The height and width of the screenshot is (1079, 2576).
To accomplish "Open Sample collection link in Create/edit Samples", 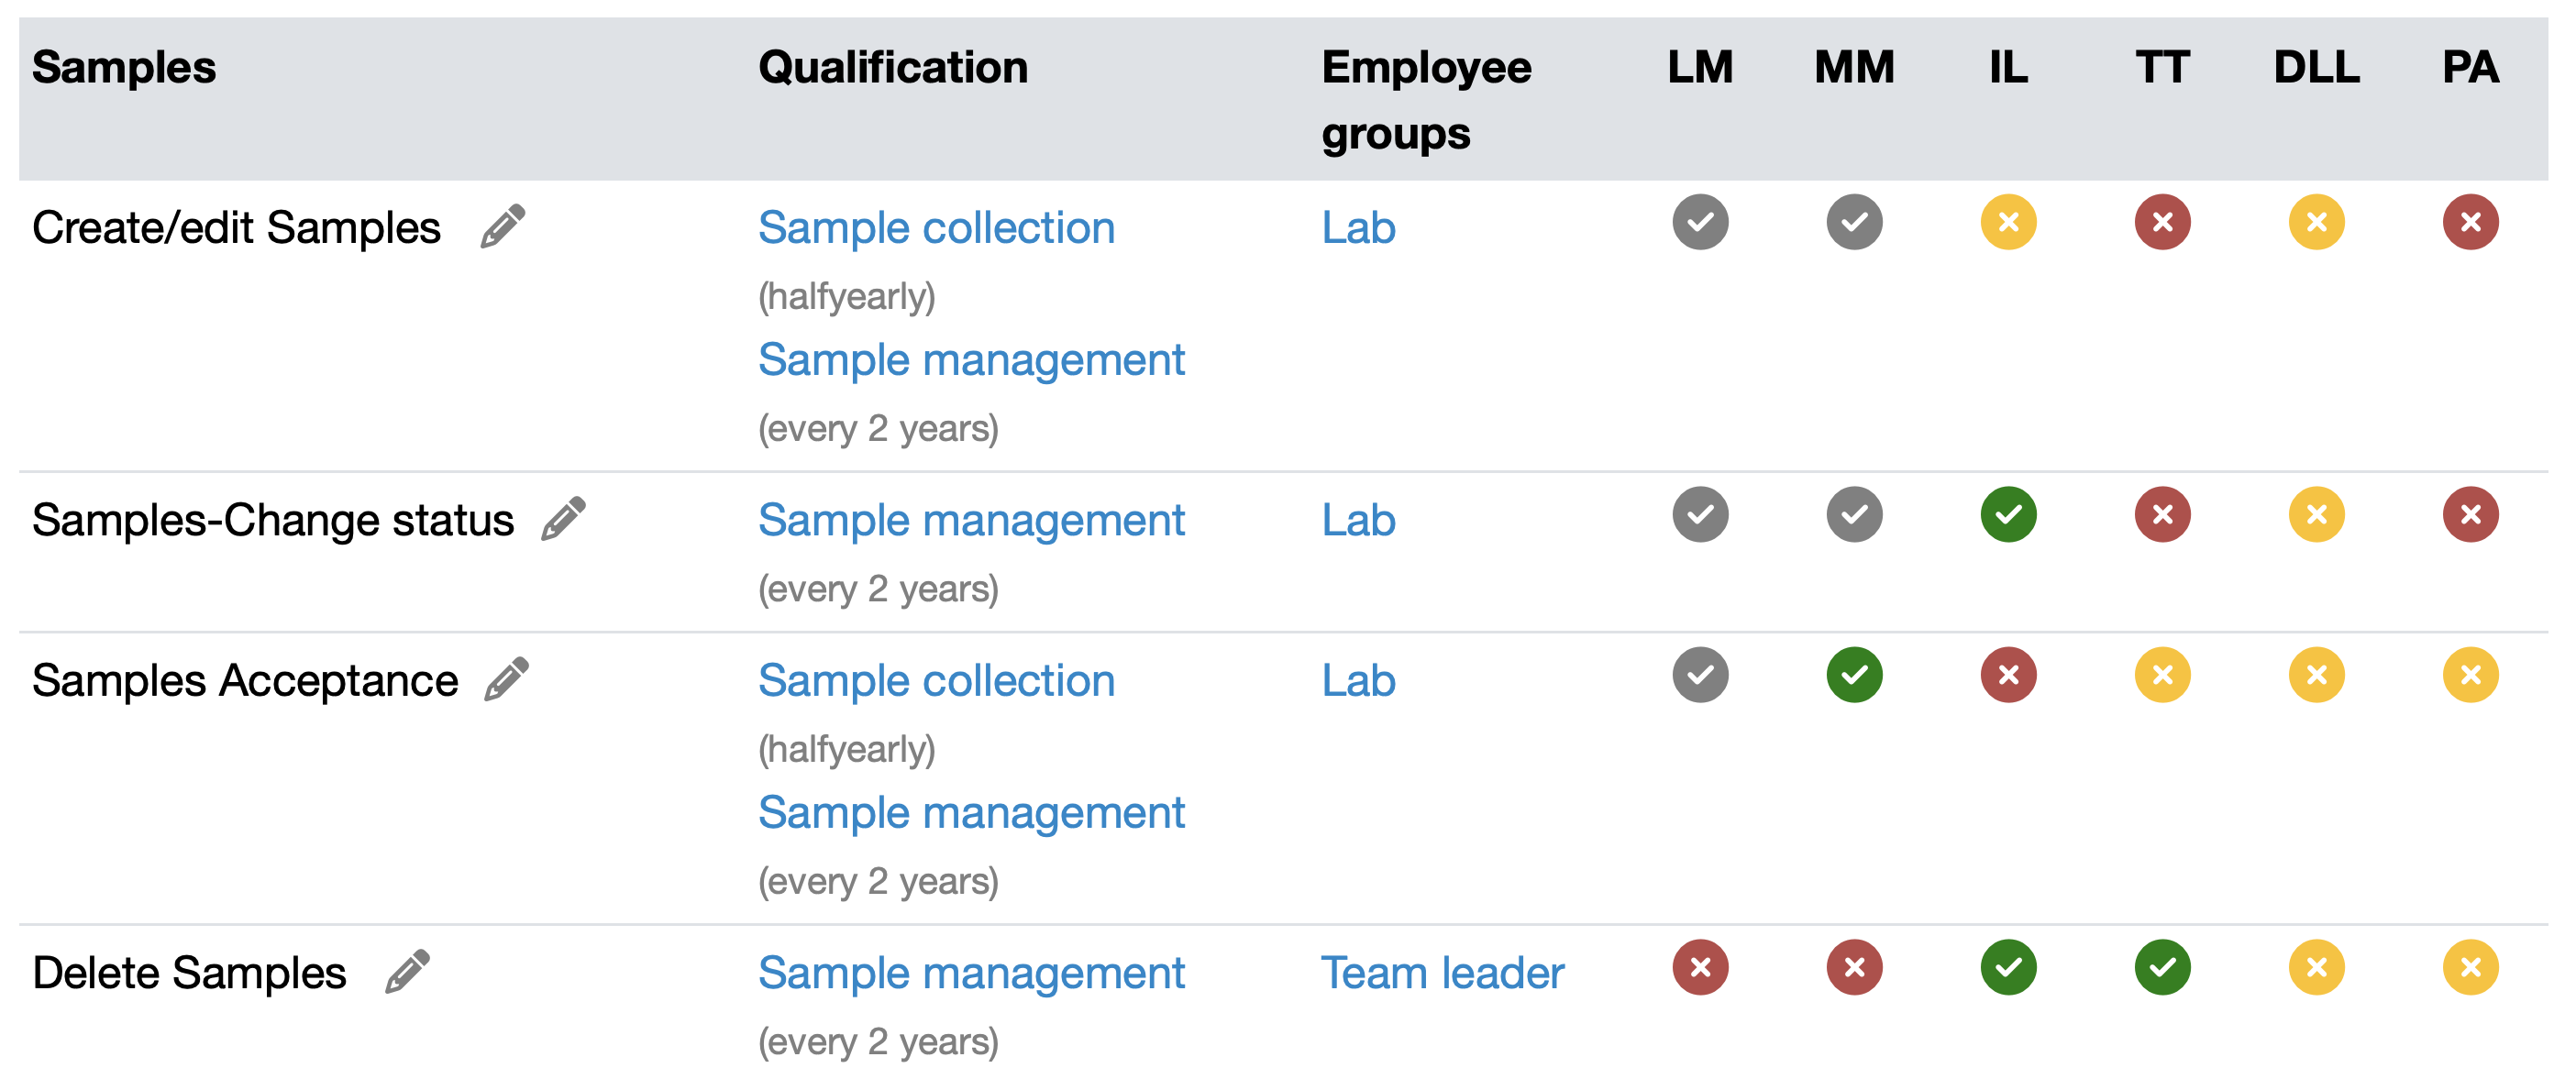I will (x=936, y=228).
